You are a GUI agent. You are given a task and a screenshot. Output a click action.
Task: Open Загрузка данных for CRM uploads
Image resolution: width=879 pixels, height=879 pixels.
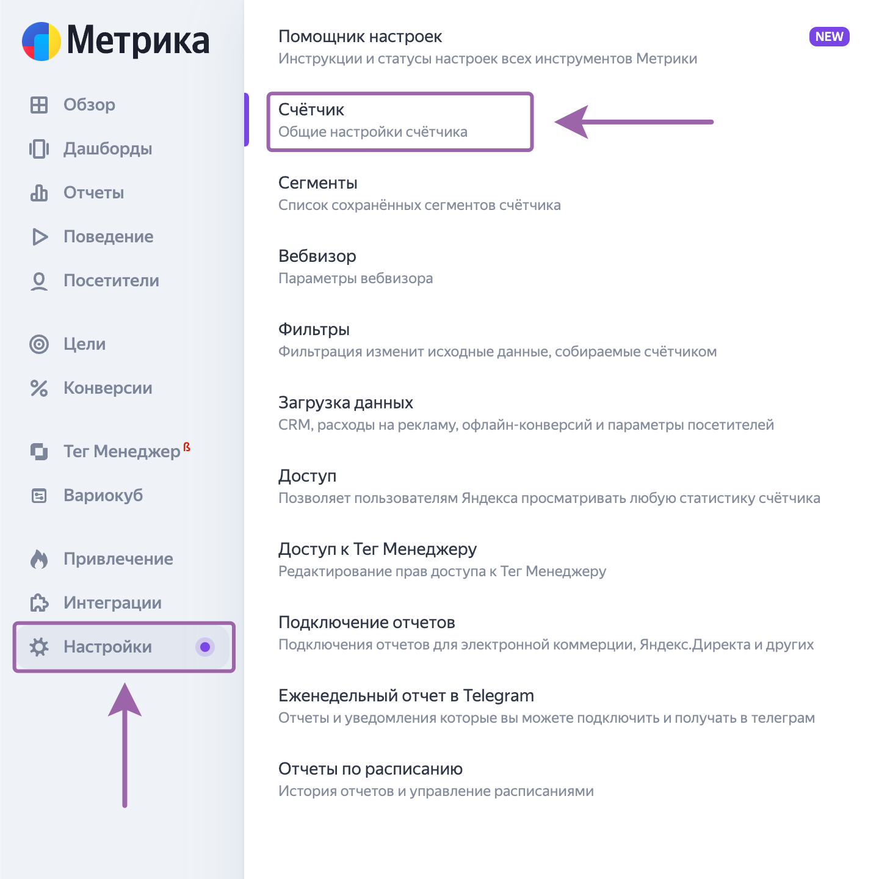click(345, 402)
